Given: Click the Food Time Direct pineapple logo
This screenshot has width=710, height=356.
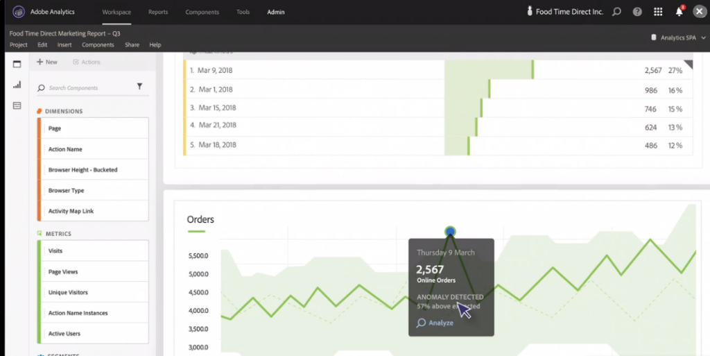Looking at the screenshot, I should [x=530, y=11].
